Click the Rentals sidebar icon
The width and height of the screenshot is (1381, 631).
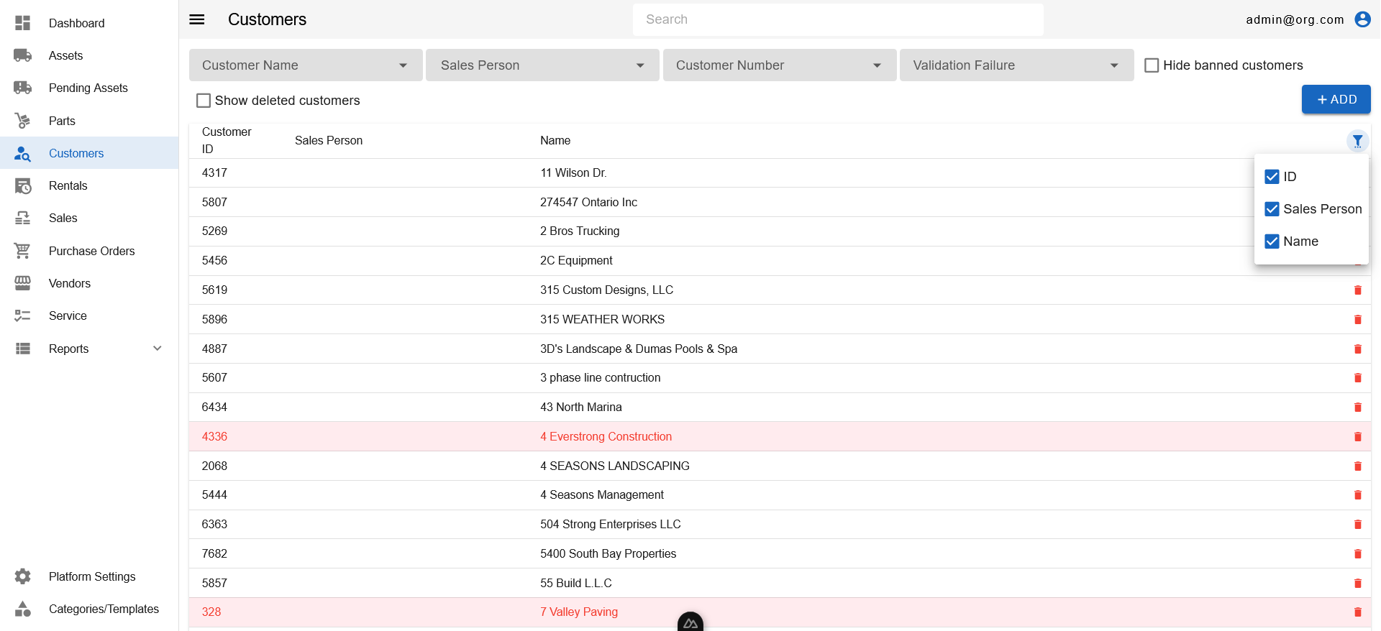coord(23,185)
